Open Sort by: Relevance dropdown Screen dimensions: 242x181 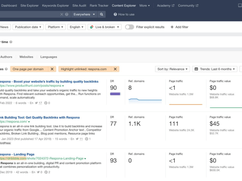click(173, 69)
